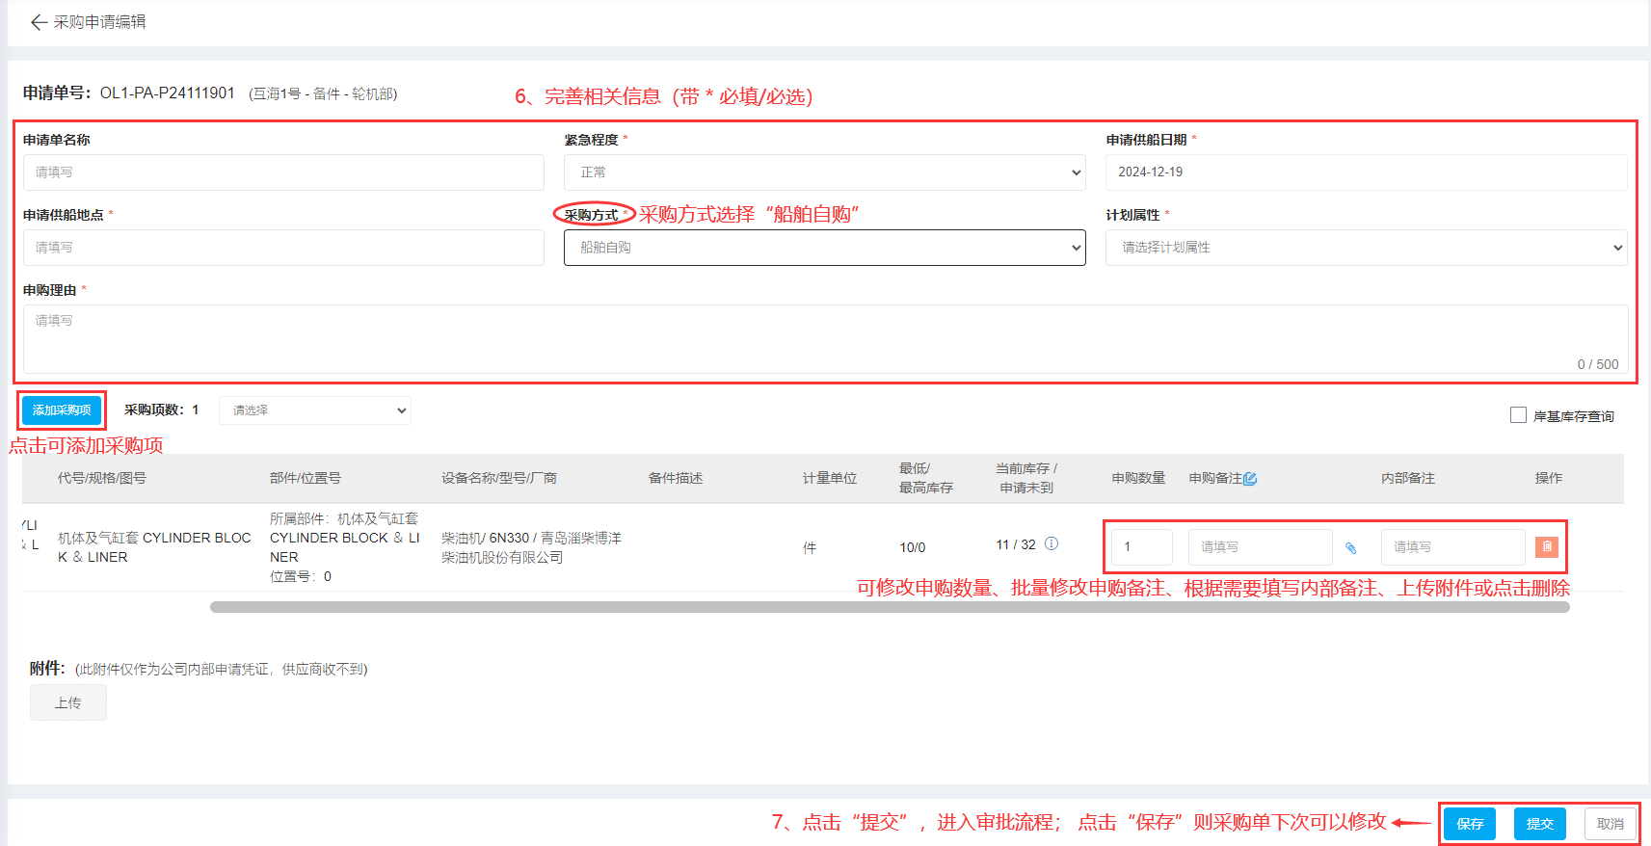
Task: Click the info icon next to 11 / 32
Action: pos(1052,543)
